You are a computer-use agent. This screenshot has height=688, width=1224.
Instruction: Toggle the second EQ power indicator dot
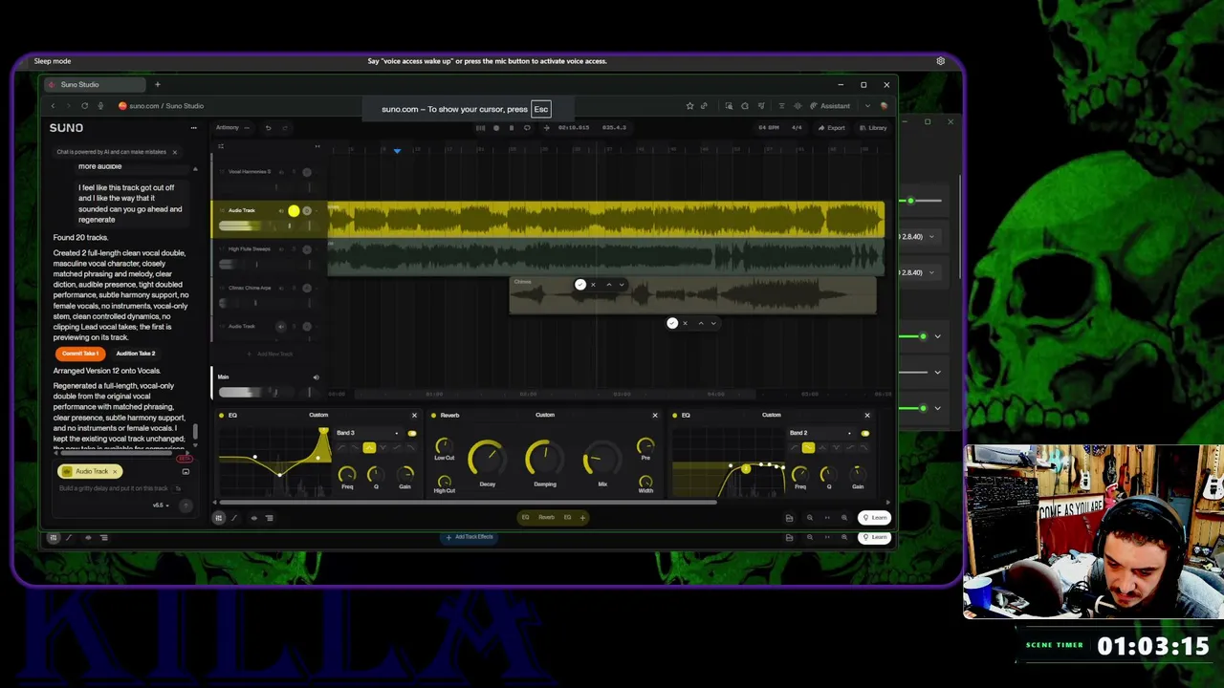pyautogui.click(x=674, y=416)
